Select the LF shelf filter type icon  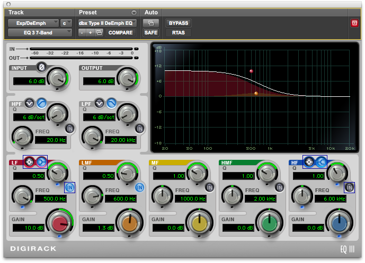coord(42,162)
